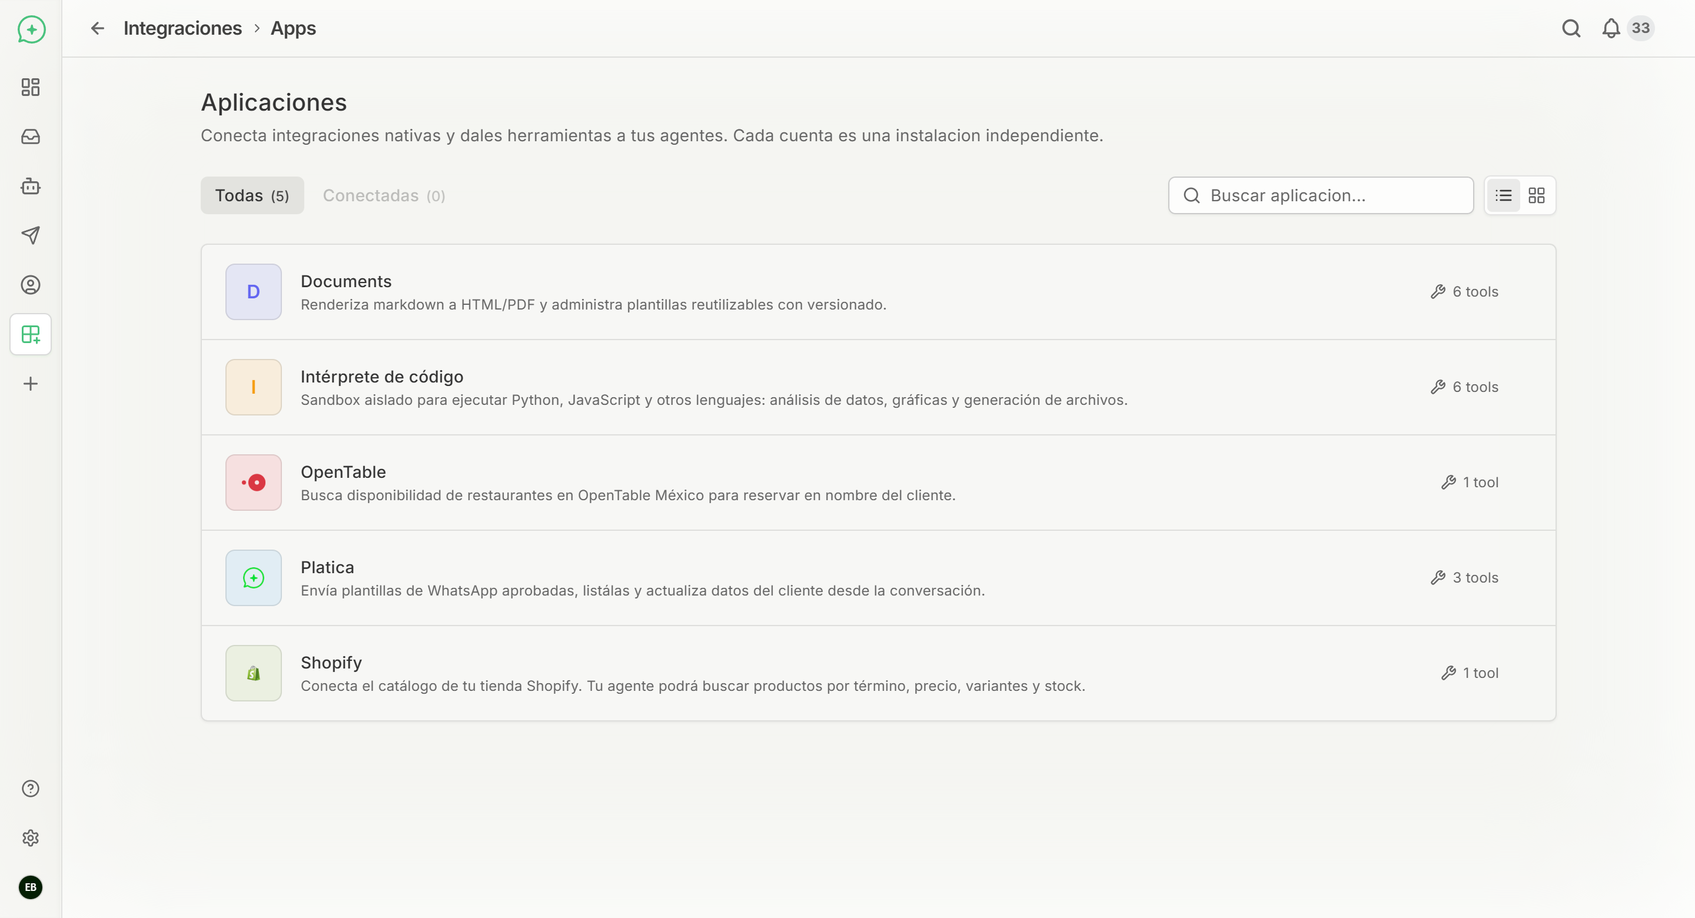This screenshot has height=918, width=1695.
Task: Click the Integraciones breadcrumb link
Action: point(182,28)
